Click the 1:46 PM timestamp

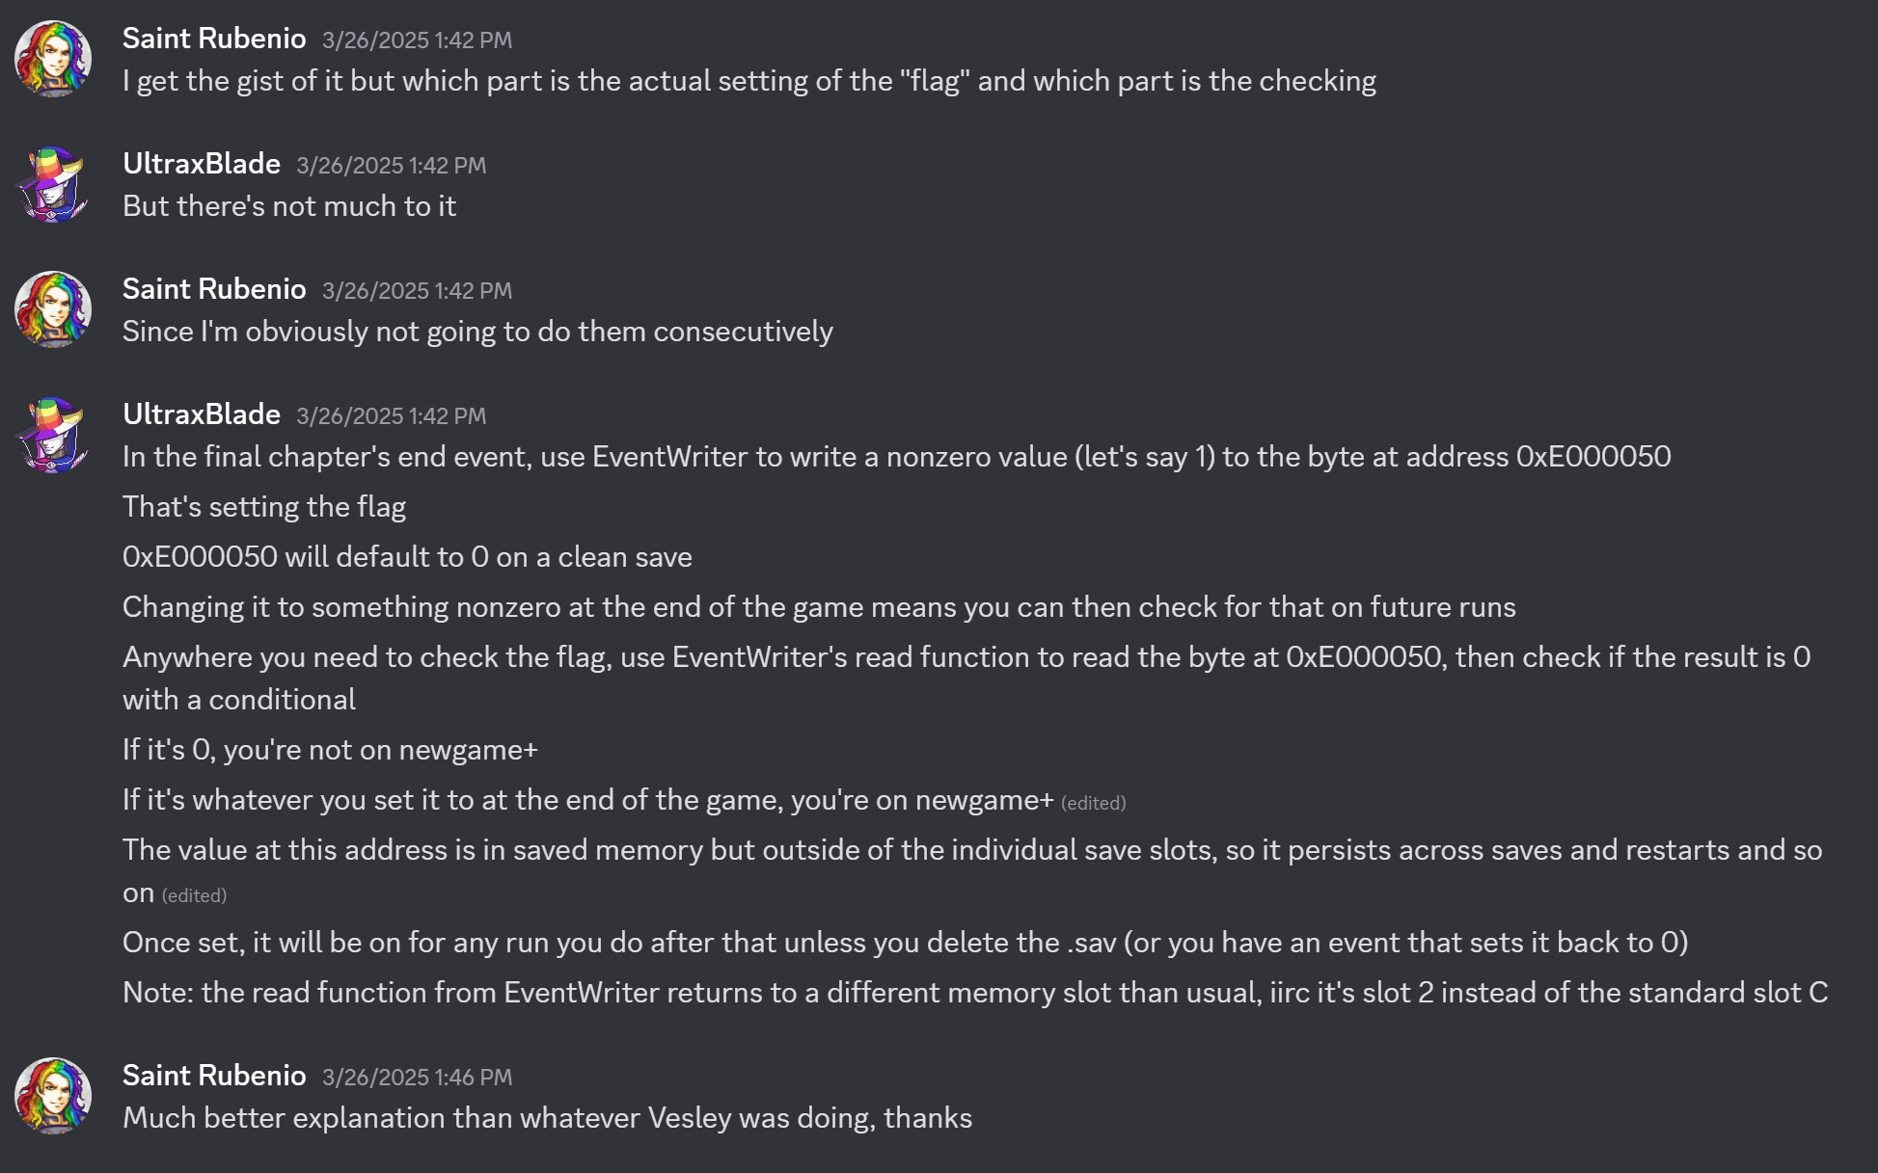417,1078
